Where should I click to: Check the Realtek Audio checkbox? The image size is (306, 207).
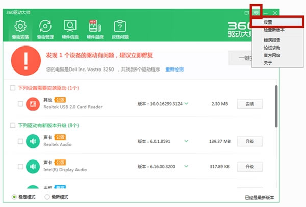20,141
